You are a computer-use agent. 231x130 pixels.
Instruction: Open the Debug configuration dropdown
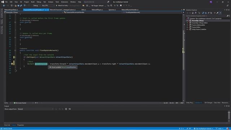[x=36, y=6]
